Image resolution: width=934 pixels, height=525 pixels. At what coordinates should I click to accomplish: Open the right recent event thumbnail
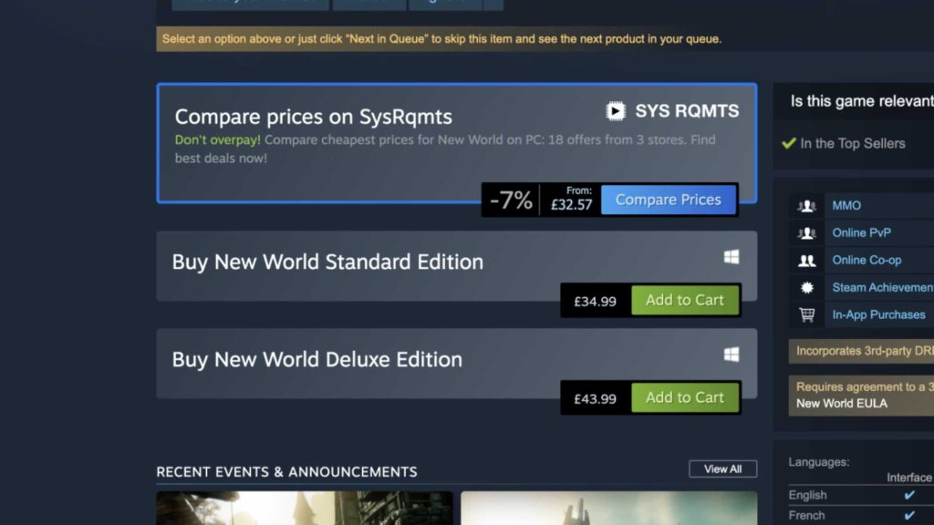(x=608, y=508)
